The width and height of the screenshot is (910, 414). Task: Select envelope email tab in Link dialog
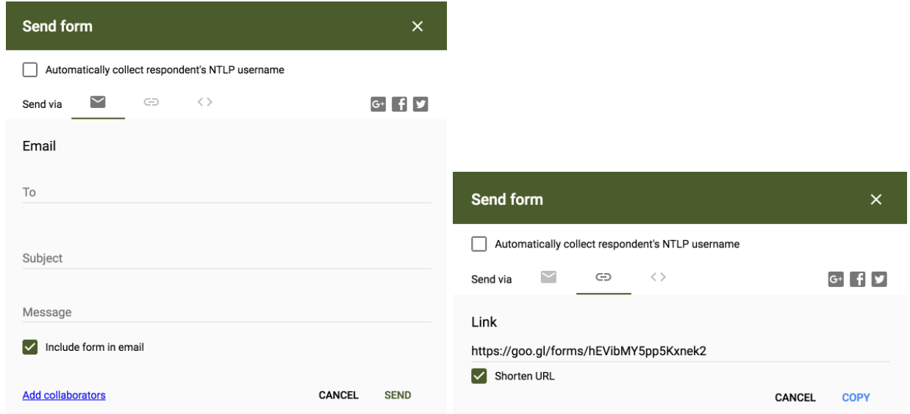548,277
